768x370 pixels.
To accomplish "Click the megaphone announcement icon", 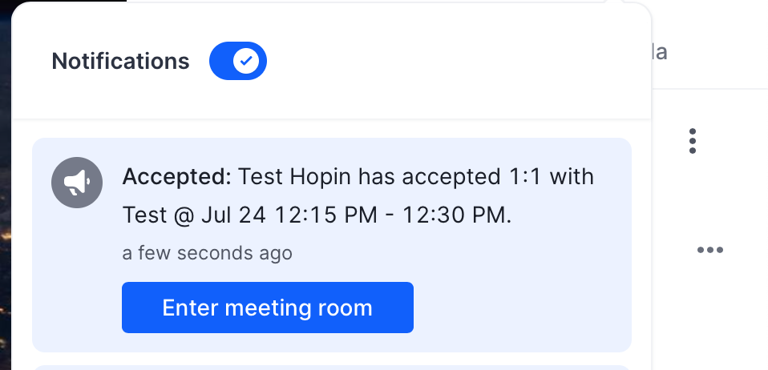I will pyautogui.click(x=77, y=183).
